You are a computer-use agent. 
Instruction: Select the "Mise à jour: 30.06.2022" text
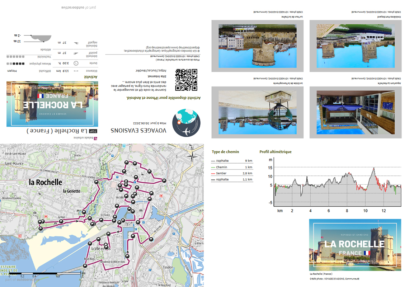pos(150,123)
